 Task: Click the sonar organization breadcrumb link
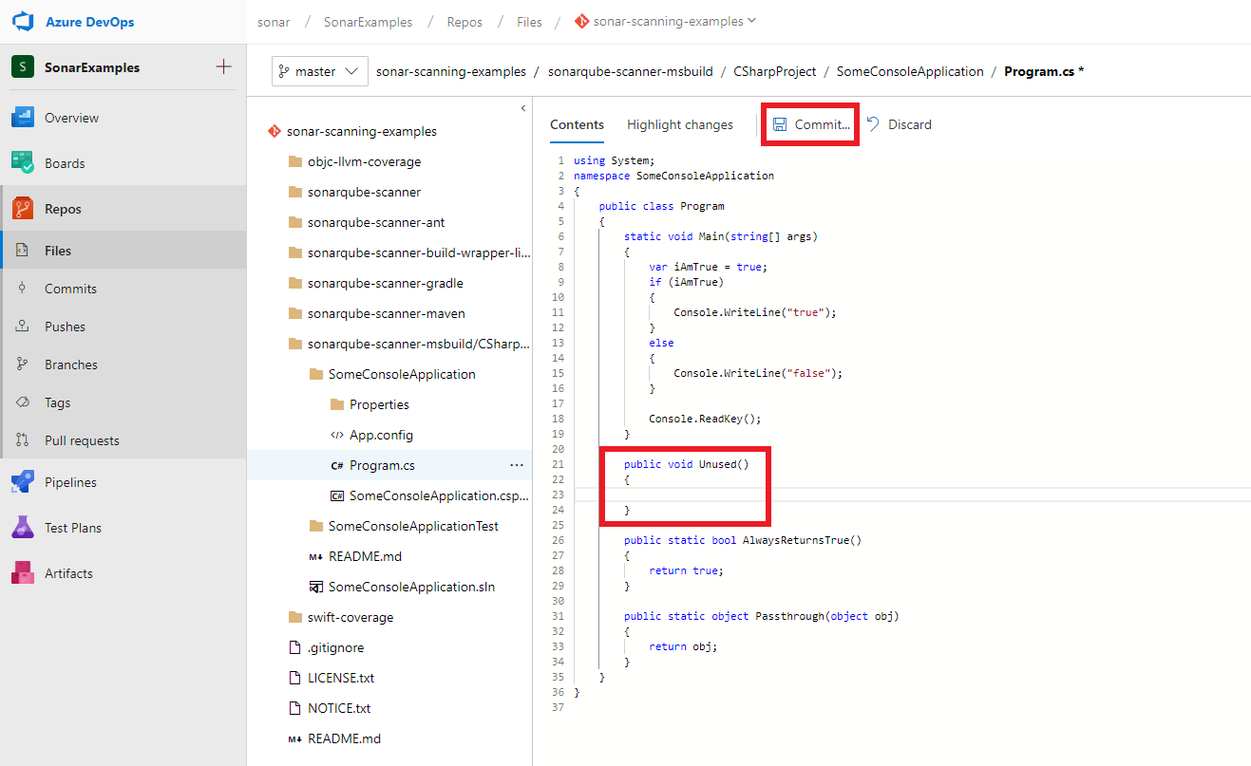click(x=274, y=21)
